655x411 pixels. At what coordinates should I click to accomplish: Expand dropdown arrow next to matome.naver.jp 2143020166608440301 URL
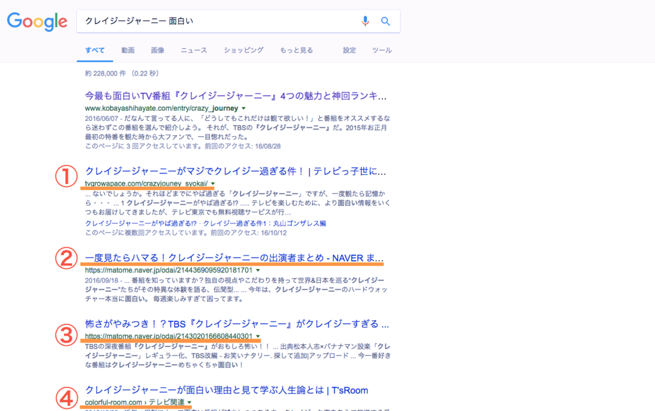click(x=258, y=337)
